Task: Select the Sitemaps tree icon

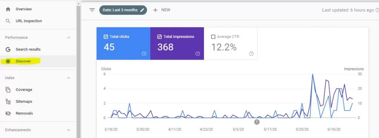Action: 8,102
